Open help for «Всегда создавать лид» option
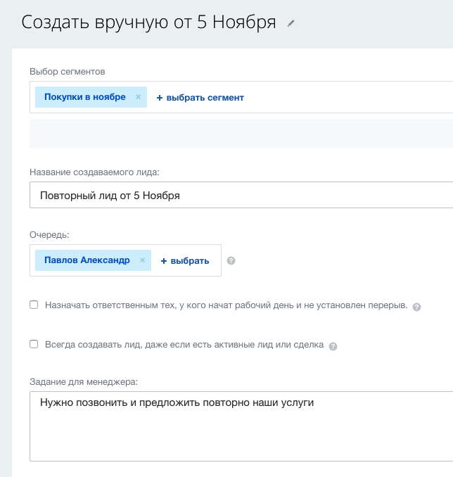453x477 pixels. pos(333,346)
